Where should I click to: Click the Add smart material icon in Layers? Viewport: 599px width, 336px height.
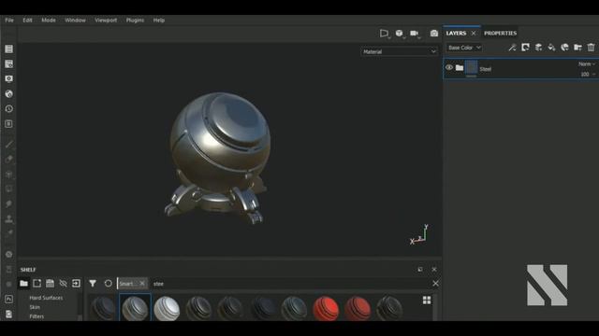[564, 48]
